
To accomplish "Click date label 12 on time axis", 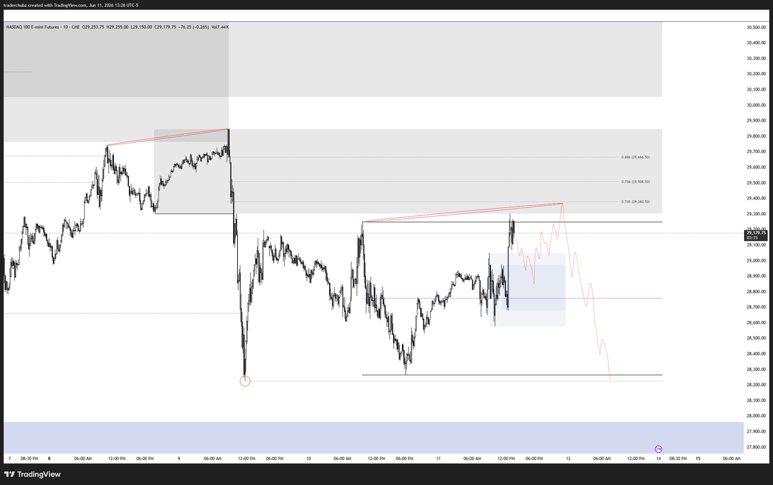I will click(568, 459).
